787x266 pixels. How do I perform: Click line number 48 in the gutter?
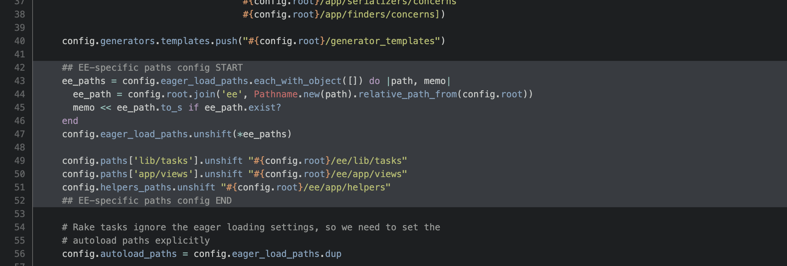[x=20, y=147]
